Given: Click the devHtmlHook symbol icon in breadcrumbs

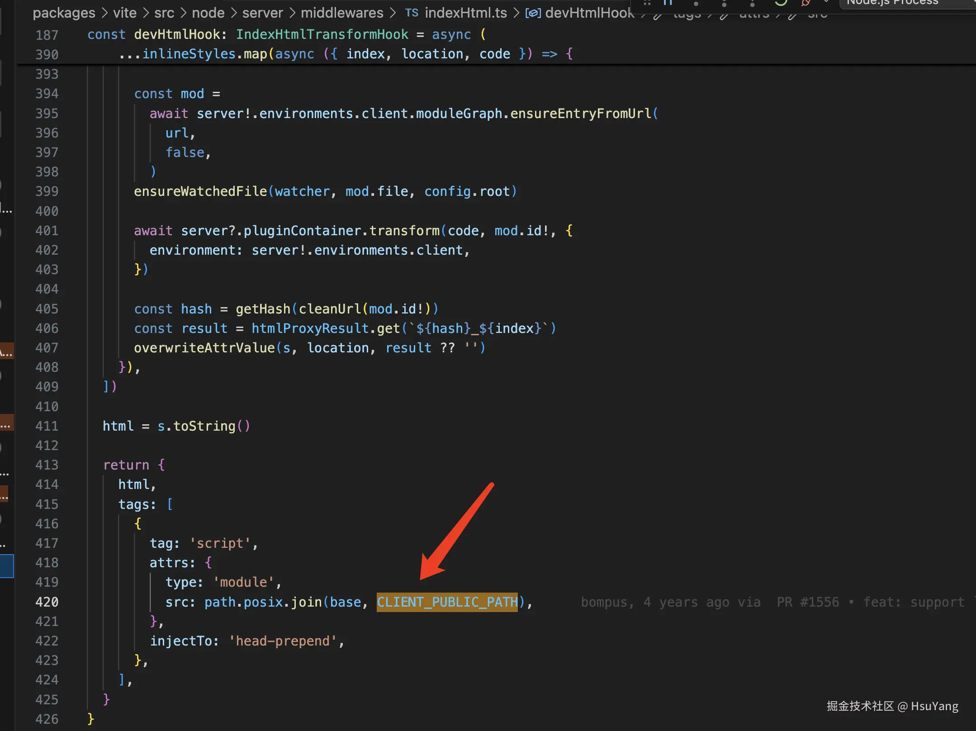Looking at the screenshot, I should coord(533,13).
